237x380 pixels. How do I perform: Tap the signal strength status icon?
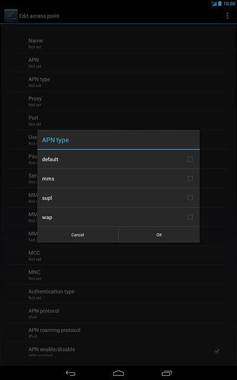click(214, 4)
